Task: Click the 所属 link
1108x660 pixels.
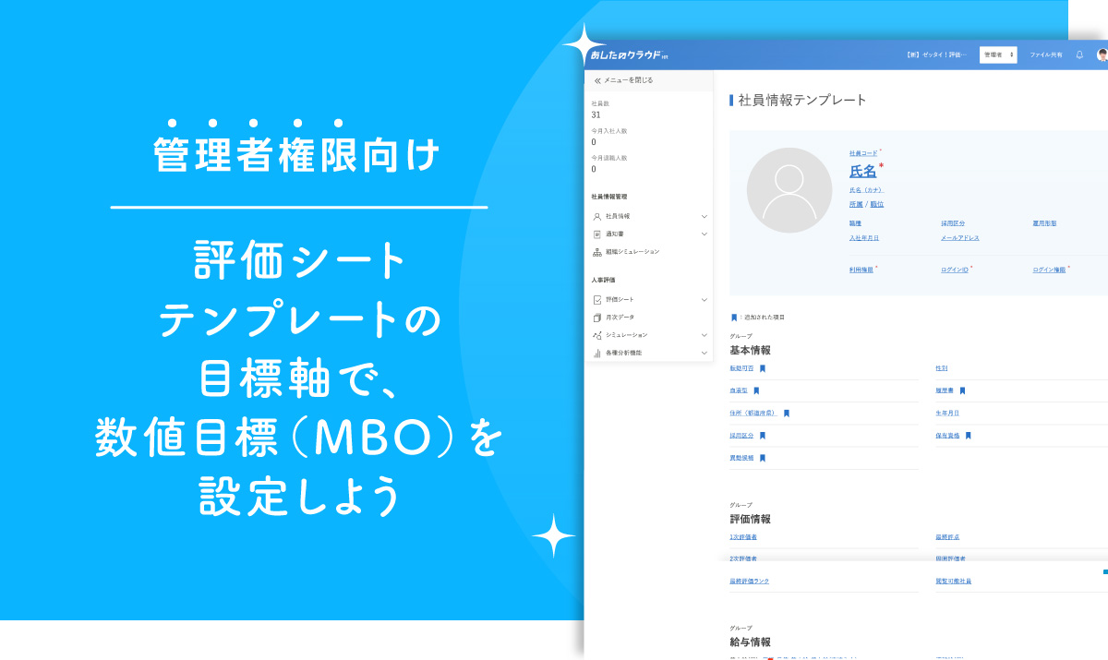Action: pos(856,204)
